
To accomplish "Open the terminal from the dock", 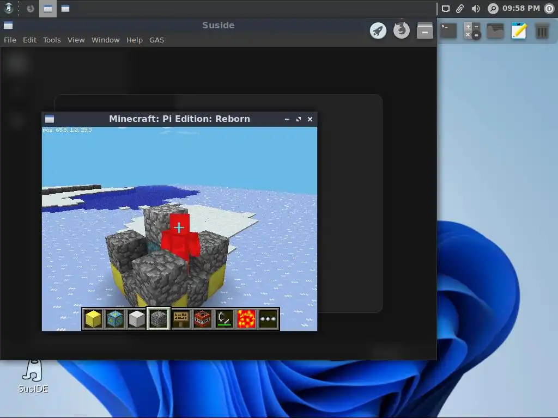I will (448, 31).
